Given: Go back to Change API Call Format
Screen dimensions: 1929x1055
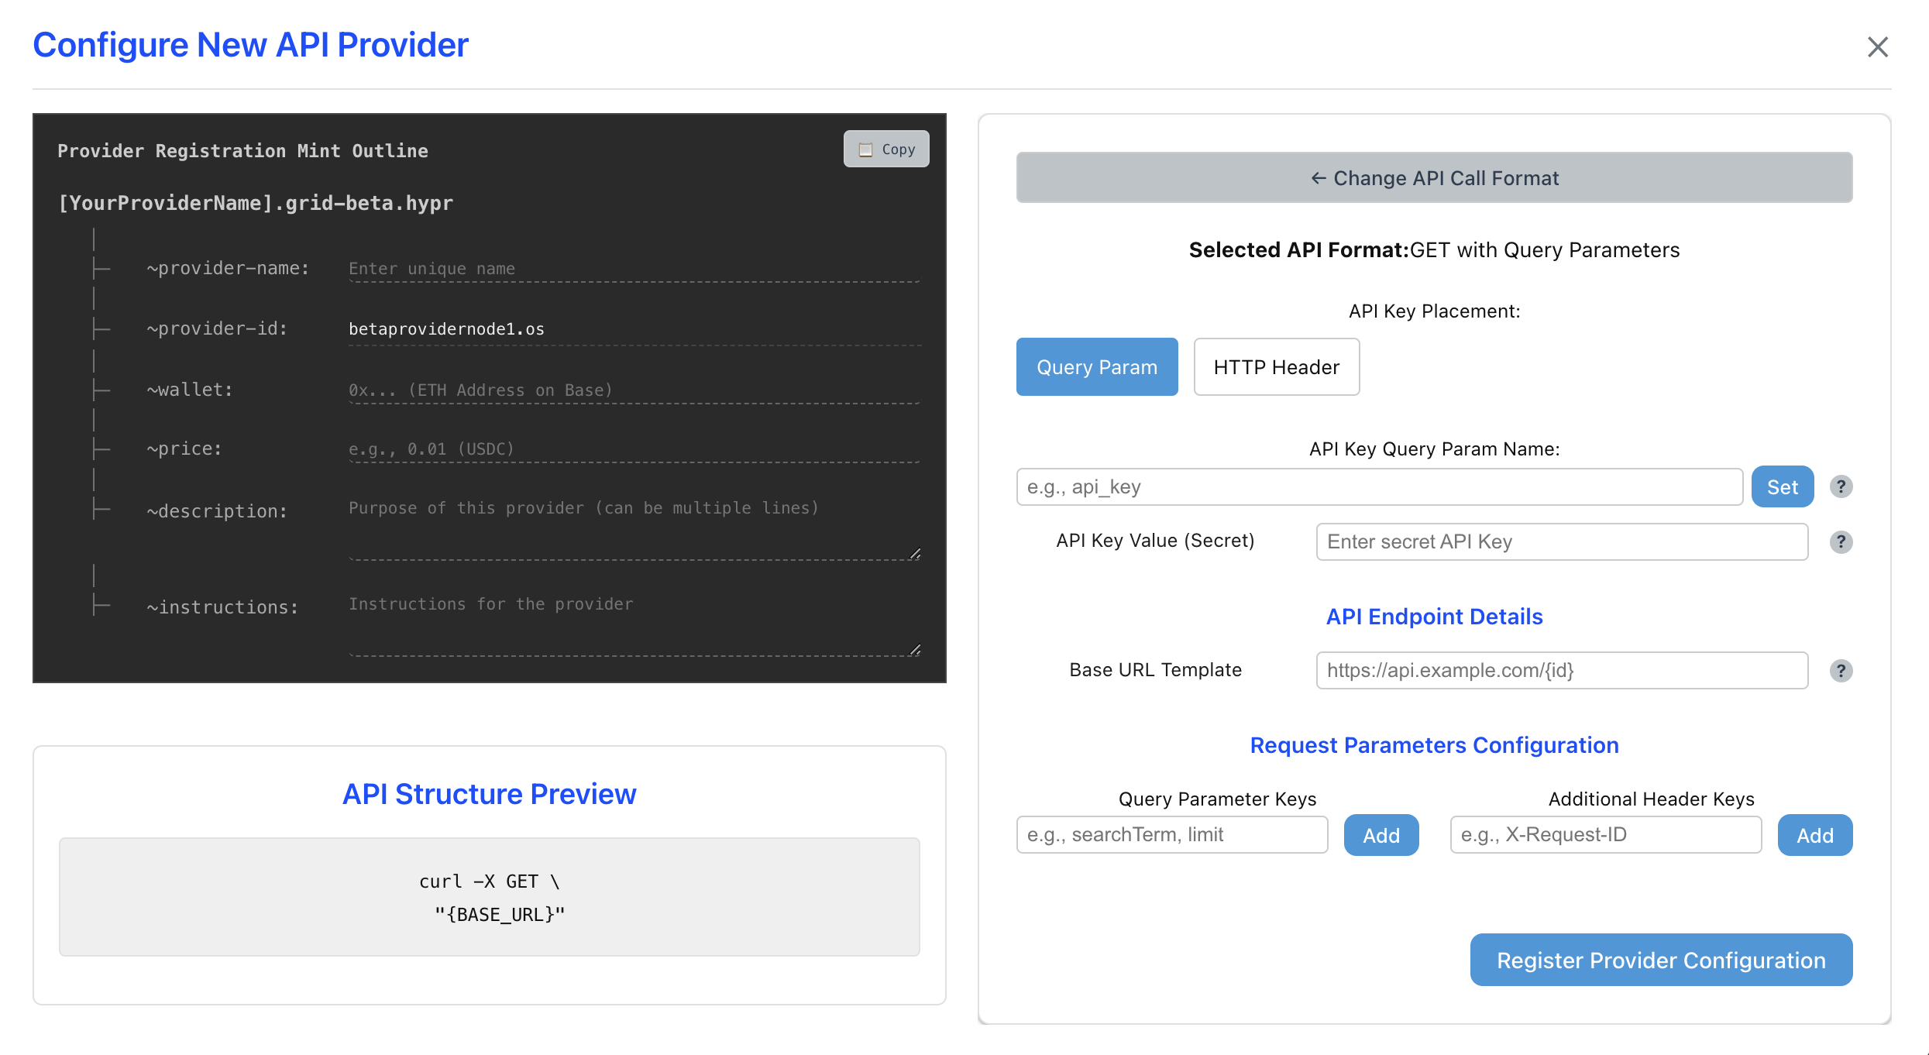Looking at the screenshot, I should point(1434,177).
